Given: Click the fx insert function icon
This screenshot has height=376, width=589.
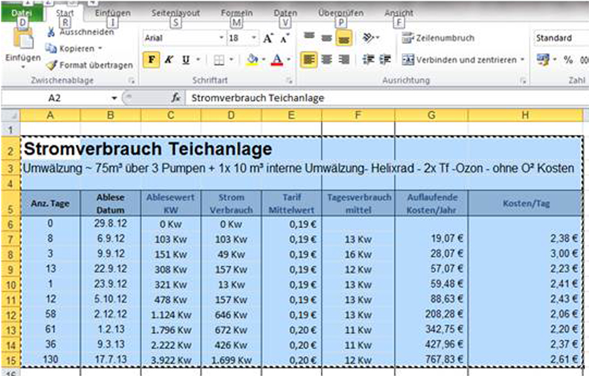Looking at the screenshot, I should click(175, 98).
